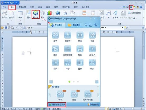Go to third page dot indicator
The width and height of the screenshot is (146, 110).
tap(78, 82)
